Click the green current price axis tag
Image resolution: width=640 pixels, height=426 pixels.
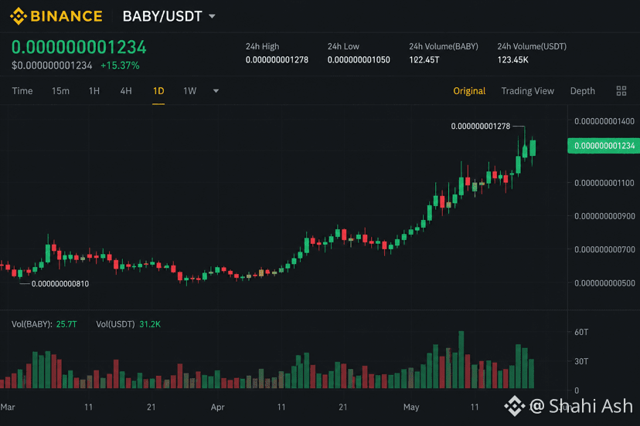[604, 146]
